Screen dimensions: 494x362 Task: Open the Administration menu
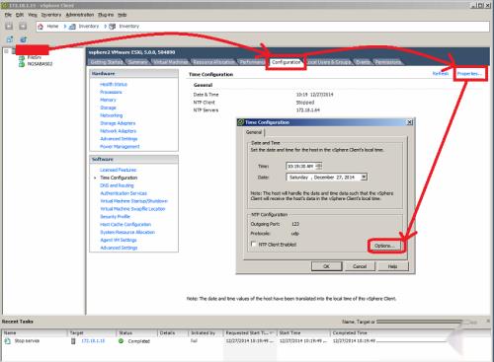tap(80, 15)
